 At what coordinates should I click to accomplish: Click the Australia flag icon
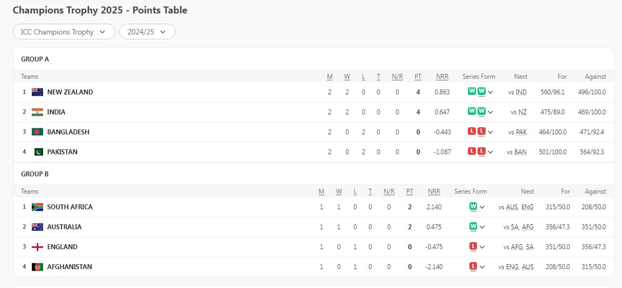(37, 227)
